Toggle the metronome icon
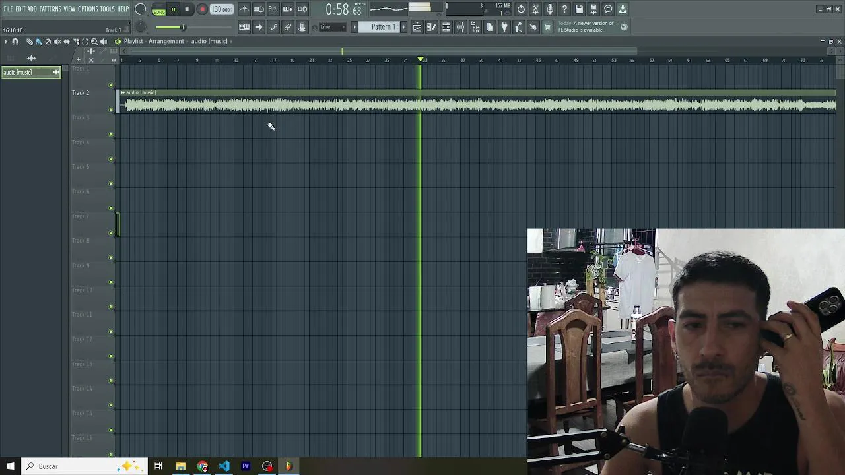Image resolution: width=845 pixels, height=475 pixels. point(244,9)
